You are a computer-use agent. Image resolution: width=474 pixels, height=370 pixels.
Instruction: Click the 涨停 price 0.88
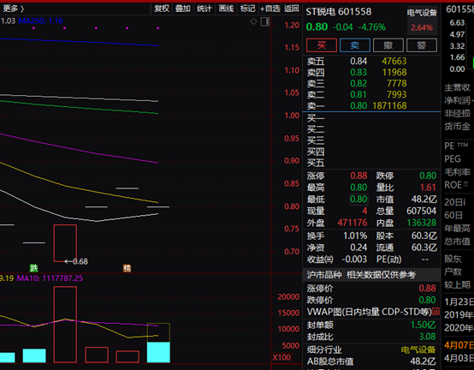tap(358, 176)
